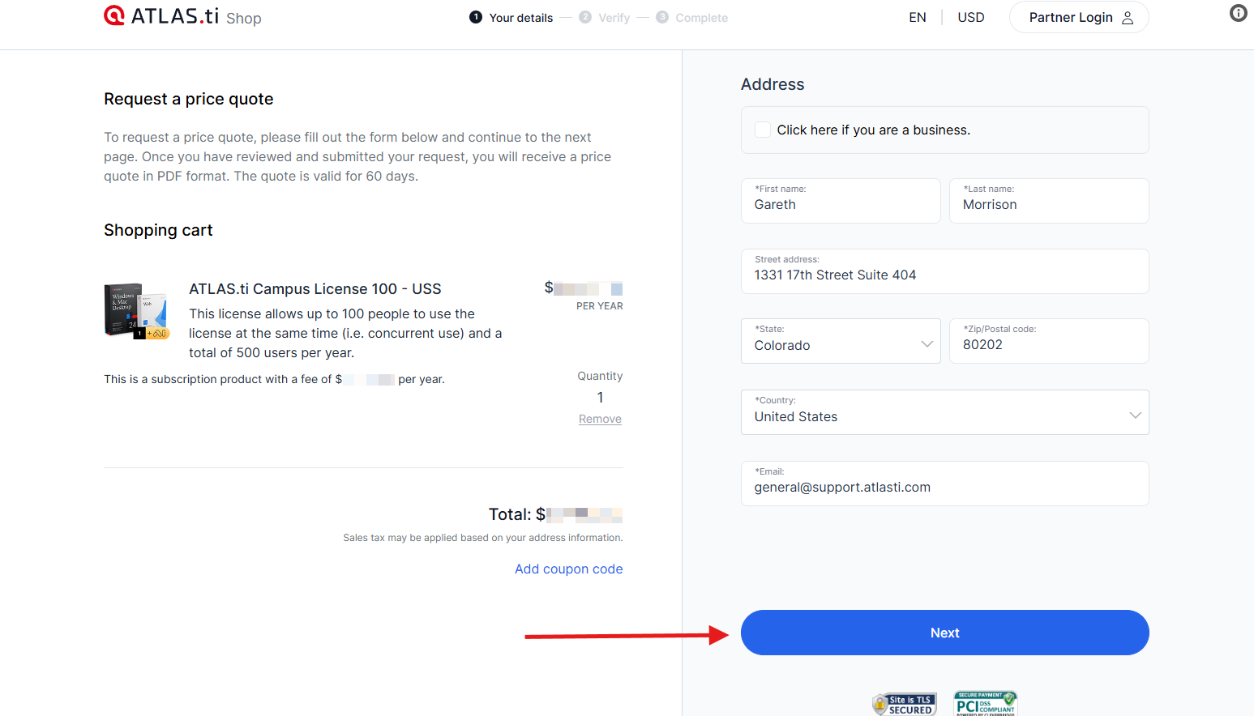Click the 'Total: $' amount text
1254x716 pixels.
[x=555, y=514]
